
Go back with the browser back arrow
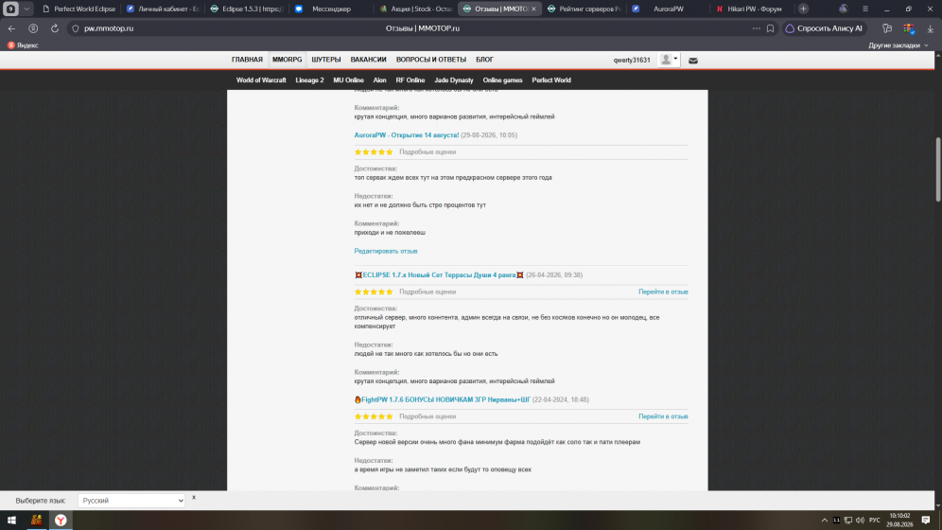tap(12, 28)
